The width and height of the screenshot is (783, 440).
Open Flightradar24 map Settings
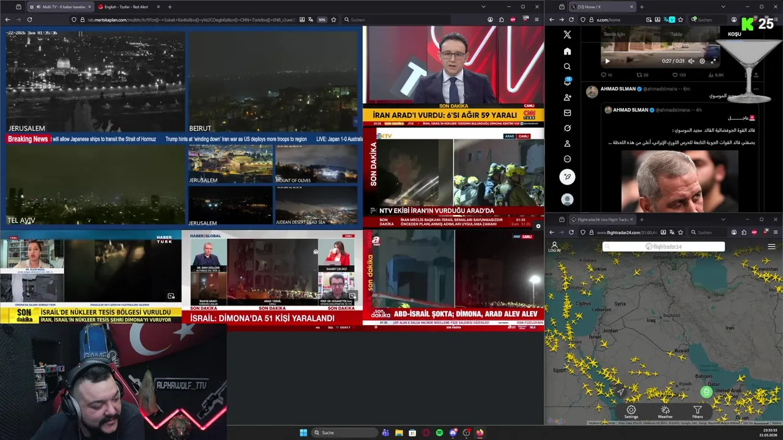tap(631, 413)
